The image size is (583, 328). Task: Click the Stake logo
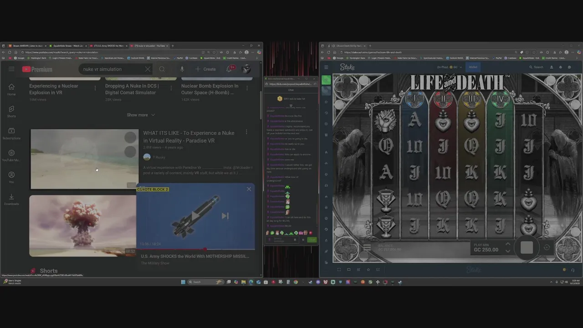click(x=347, y=67)
